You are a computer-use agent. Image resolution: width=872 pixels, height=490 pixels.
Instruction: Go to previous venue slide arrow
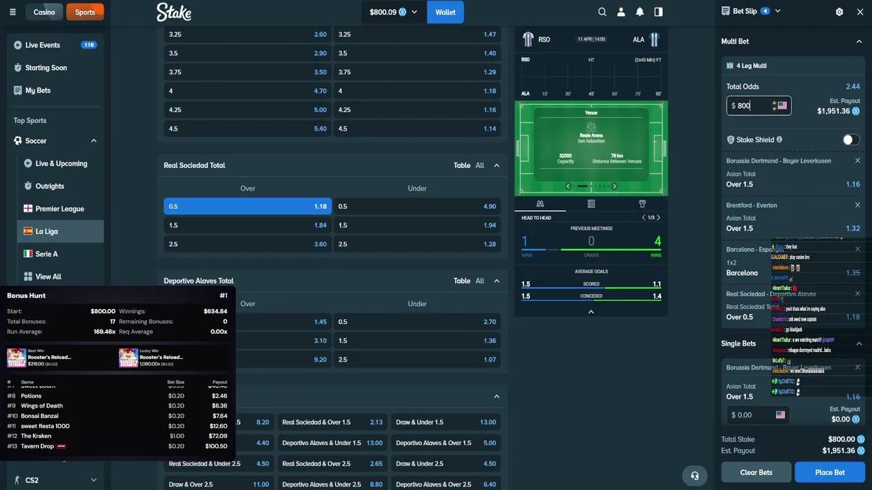pyautogui.click(x=568, y=186)
